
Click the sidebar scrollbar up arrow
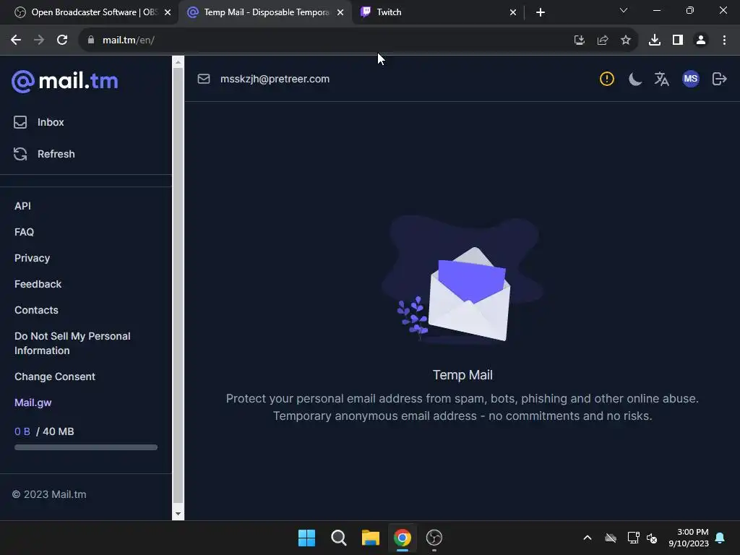coord(178,62)
